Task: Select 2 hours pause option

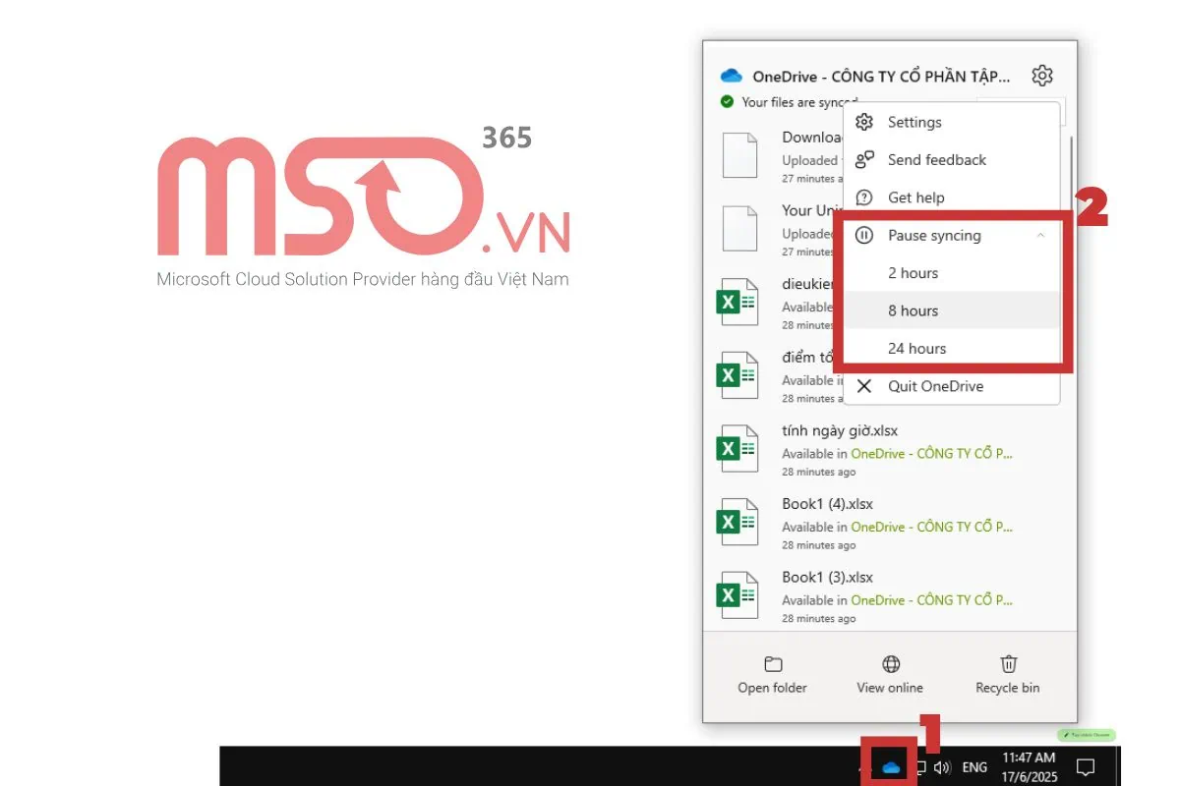Action: tap(913, 273)
